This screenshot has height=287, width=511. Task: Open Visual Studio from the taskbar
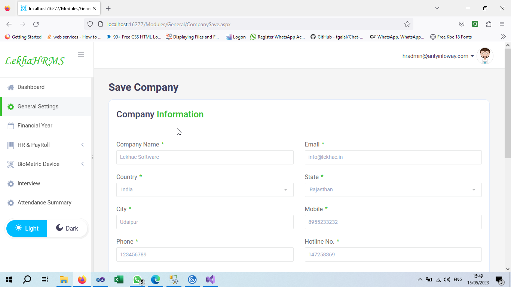point(211,280)
